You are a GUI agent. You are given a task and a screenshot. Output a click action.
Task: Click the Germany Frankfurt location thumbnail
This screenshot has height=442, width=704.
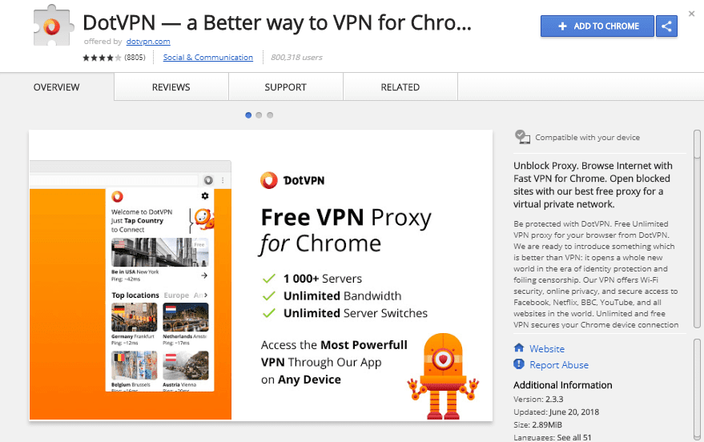click(x=135, y=317)
